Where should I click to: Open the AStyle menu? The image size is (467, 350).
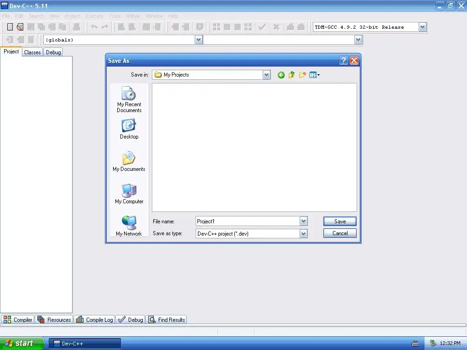pyautogui.click(x=133, y=16)
